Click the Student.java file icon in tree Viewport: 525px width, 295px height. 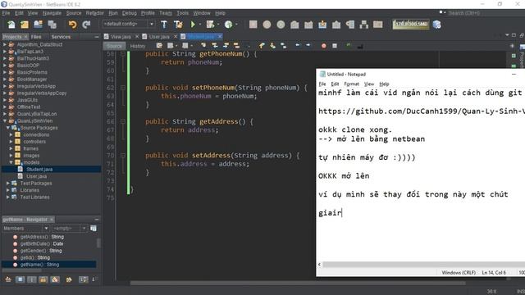tap(21, 170)
